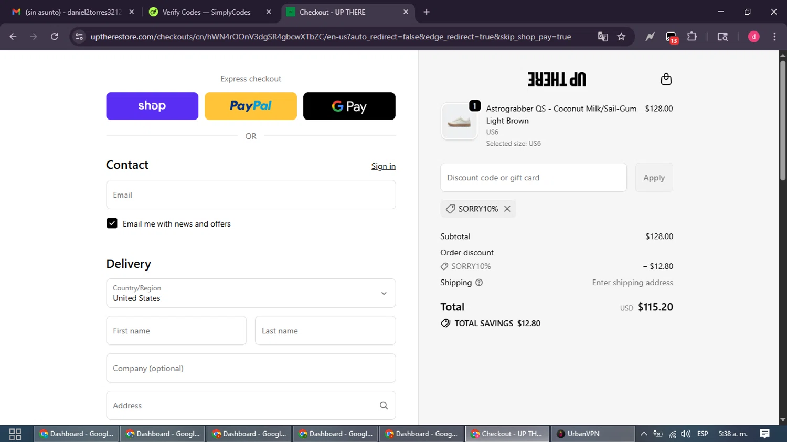787x442 pixels.
Task: Open Windows Task View icon
Action: tap(15, 434)
